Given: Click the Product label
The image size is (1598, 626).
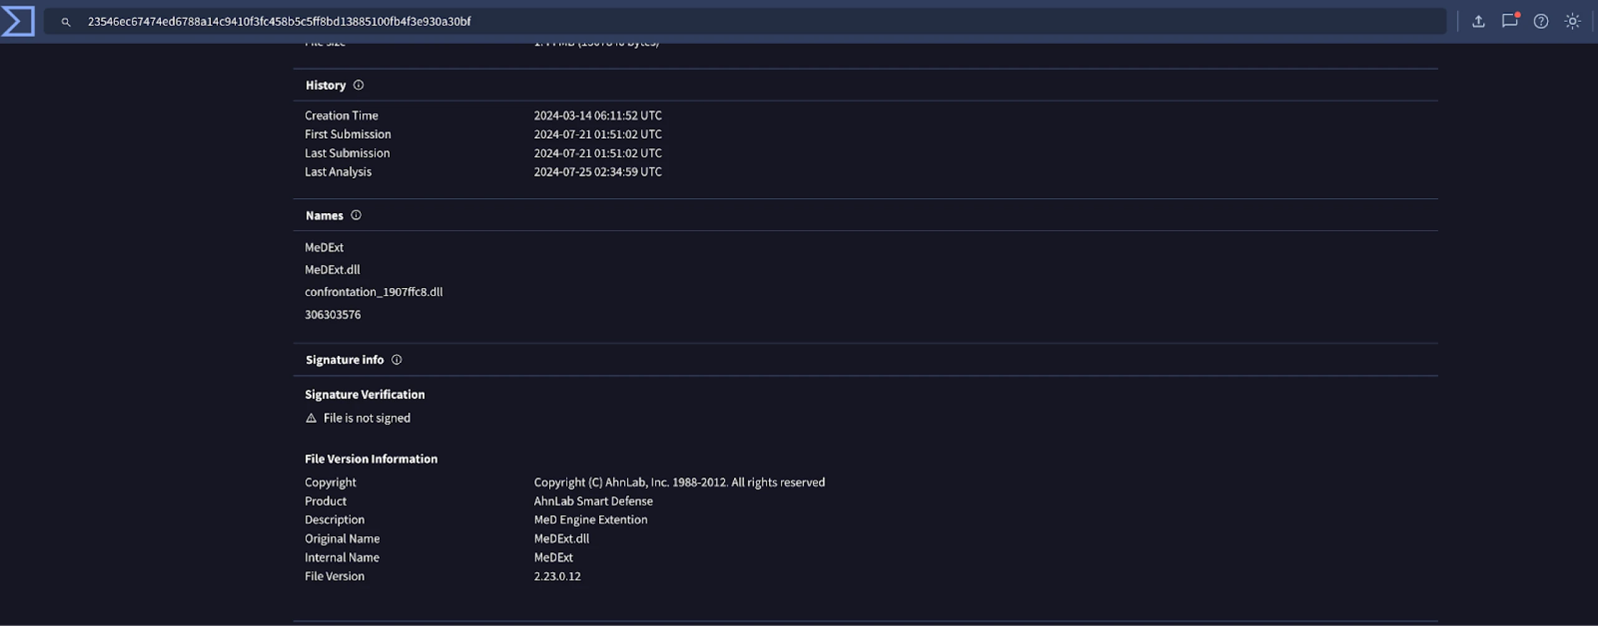Looking at the screenshot, I should pyautogui.click(x=325, y=501).
